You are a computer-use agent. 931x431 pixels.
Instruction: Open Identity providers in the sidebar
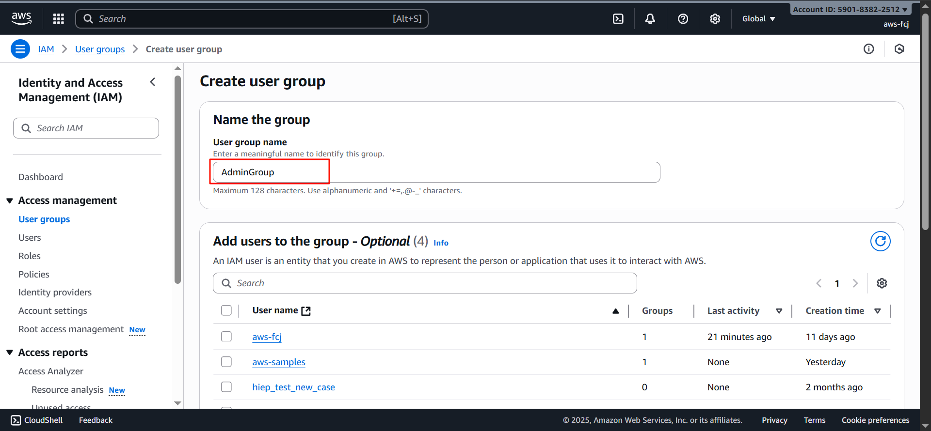click(55, 292)
